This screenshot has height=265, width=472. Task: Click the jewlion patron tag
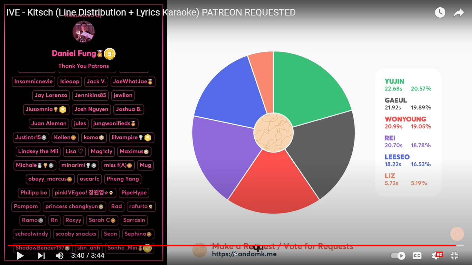(x=123, y=96)
